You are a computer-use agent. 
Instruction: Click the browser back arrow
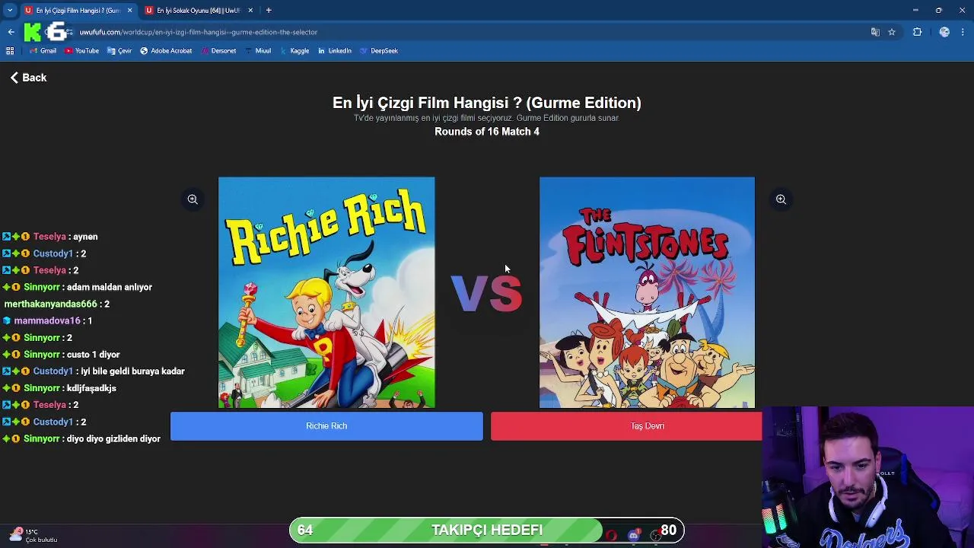[x=11, y=32]
